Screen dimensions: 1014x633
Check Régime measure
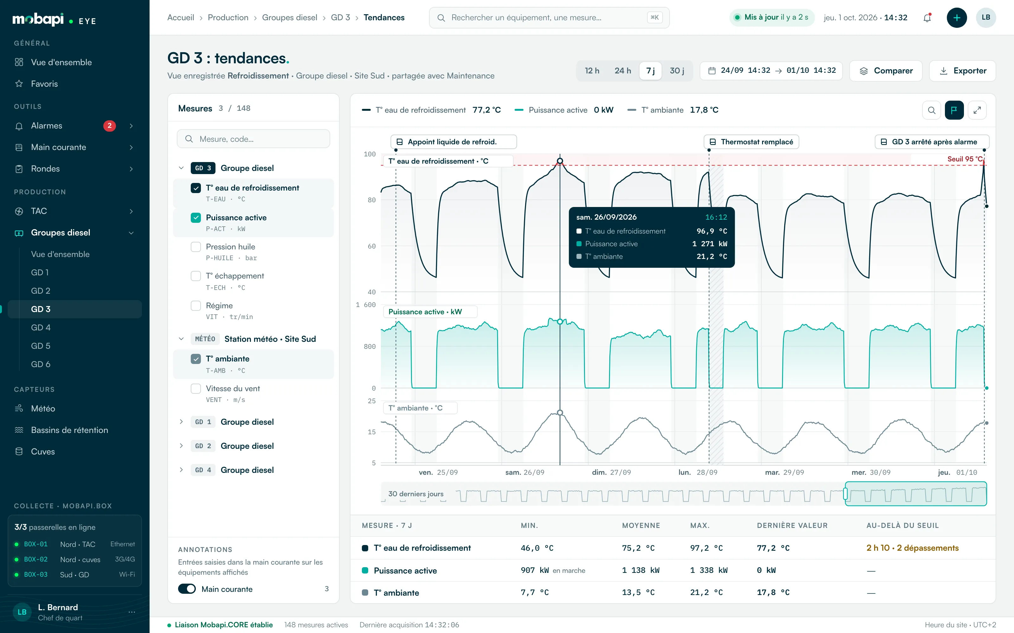[196, 306]
